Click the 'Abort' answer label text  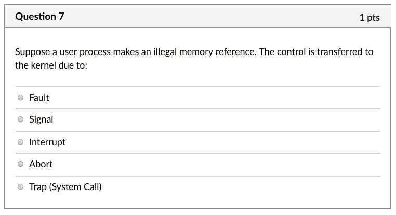[41, 164]
